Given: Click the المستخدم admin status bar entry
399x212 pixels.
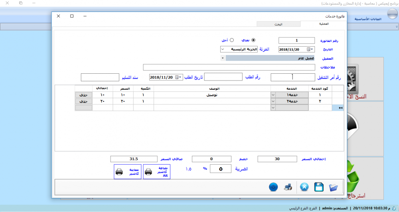Looking at the screenshot, I should pyautogui.click(x=335, y=208).
